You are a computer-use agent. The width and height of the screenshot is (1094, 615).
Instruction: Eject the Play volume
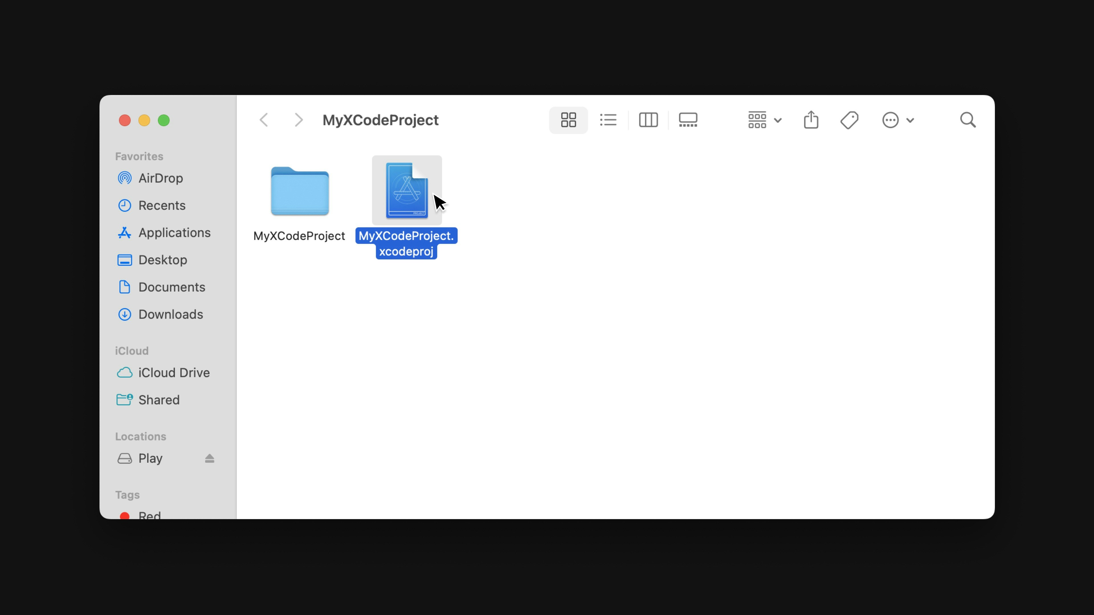click(209, 458)
